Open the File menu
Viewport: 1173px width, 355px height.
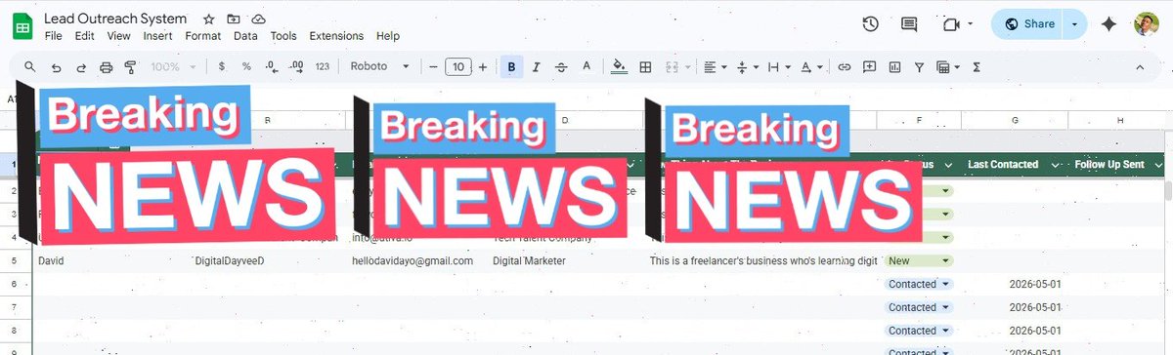(54, 36)
